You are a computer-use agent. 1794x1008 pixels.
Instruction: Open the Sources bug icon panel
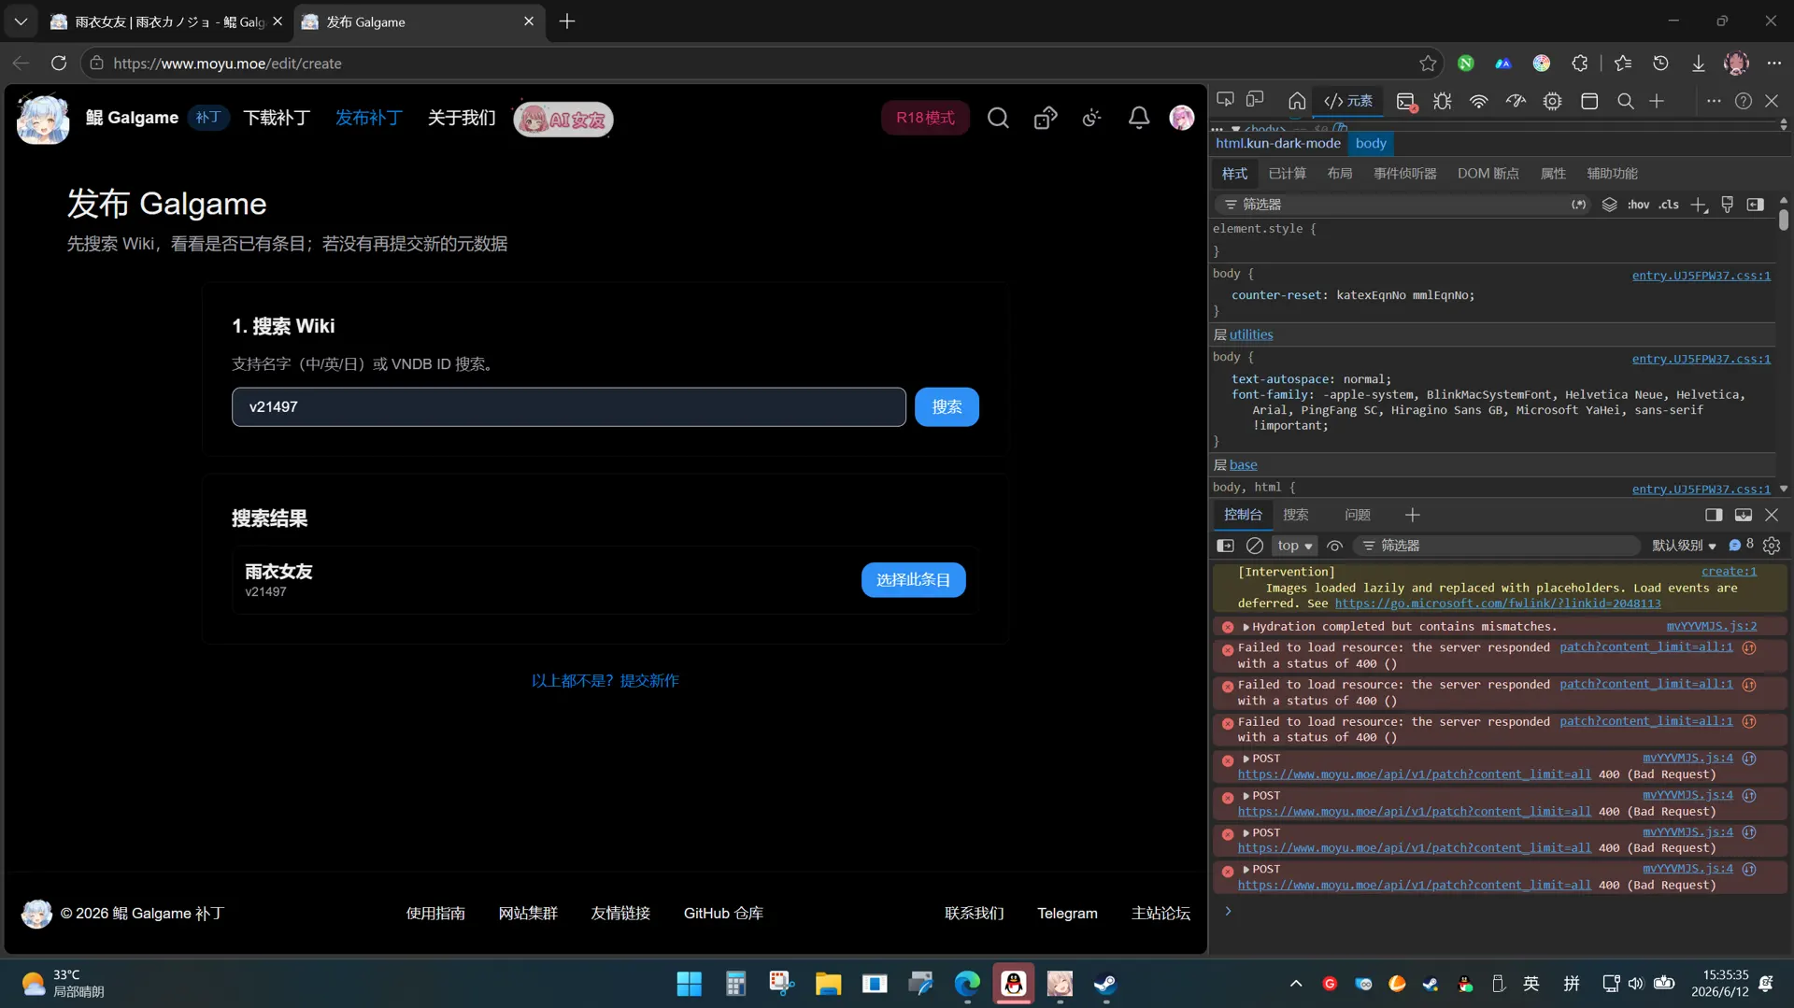(x=1443, y=101)
